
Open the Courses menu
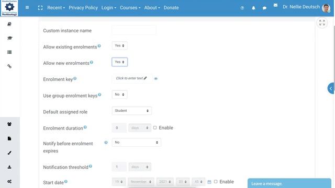[130, 8]
